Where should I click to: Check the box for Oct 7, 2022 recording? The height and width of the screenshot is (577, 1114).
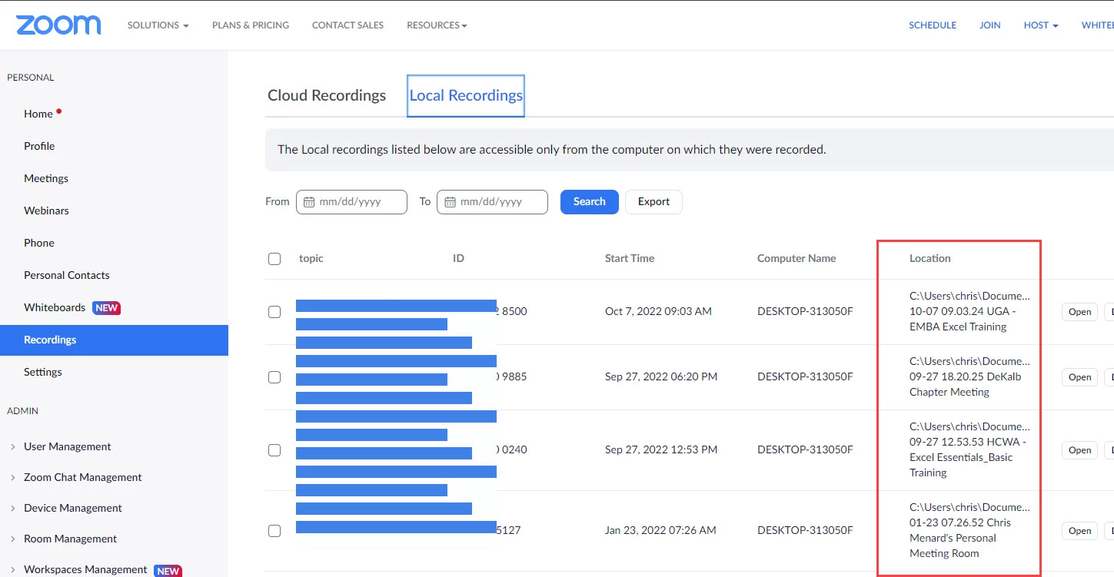coord(274,312)
